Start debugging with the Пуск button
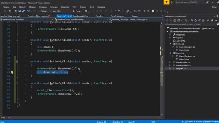The width and height of the screenshot is (219, 123). click(77, 11)
